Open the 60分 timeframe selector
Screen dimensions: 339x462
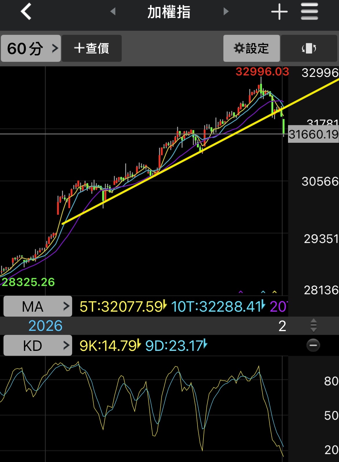(x=31, y=48)
